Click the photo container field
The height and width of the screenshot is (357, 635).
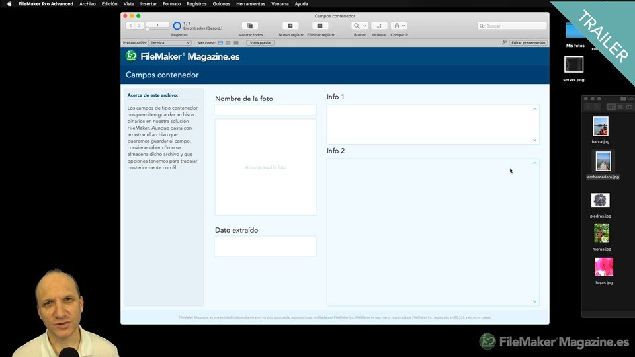tap(266, 167)
